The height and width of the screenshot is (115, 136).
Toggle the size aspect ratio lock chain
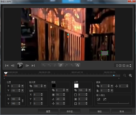23,101
